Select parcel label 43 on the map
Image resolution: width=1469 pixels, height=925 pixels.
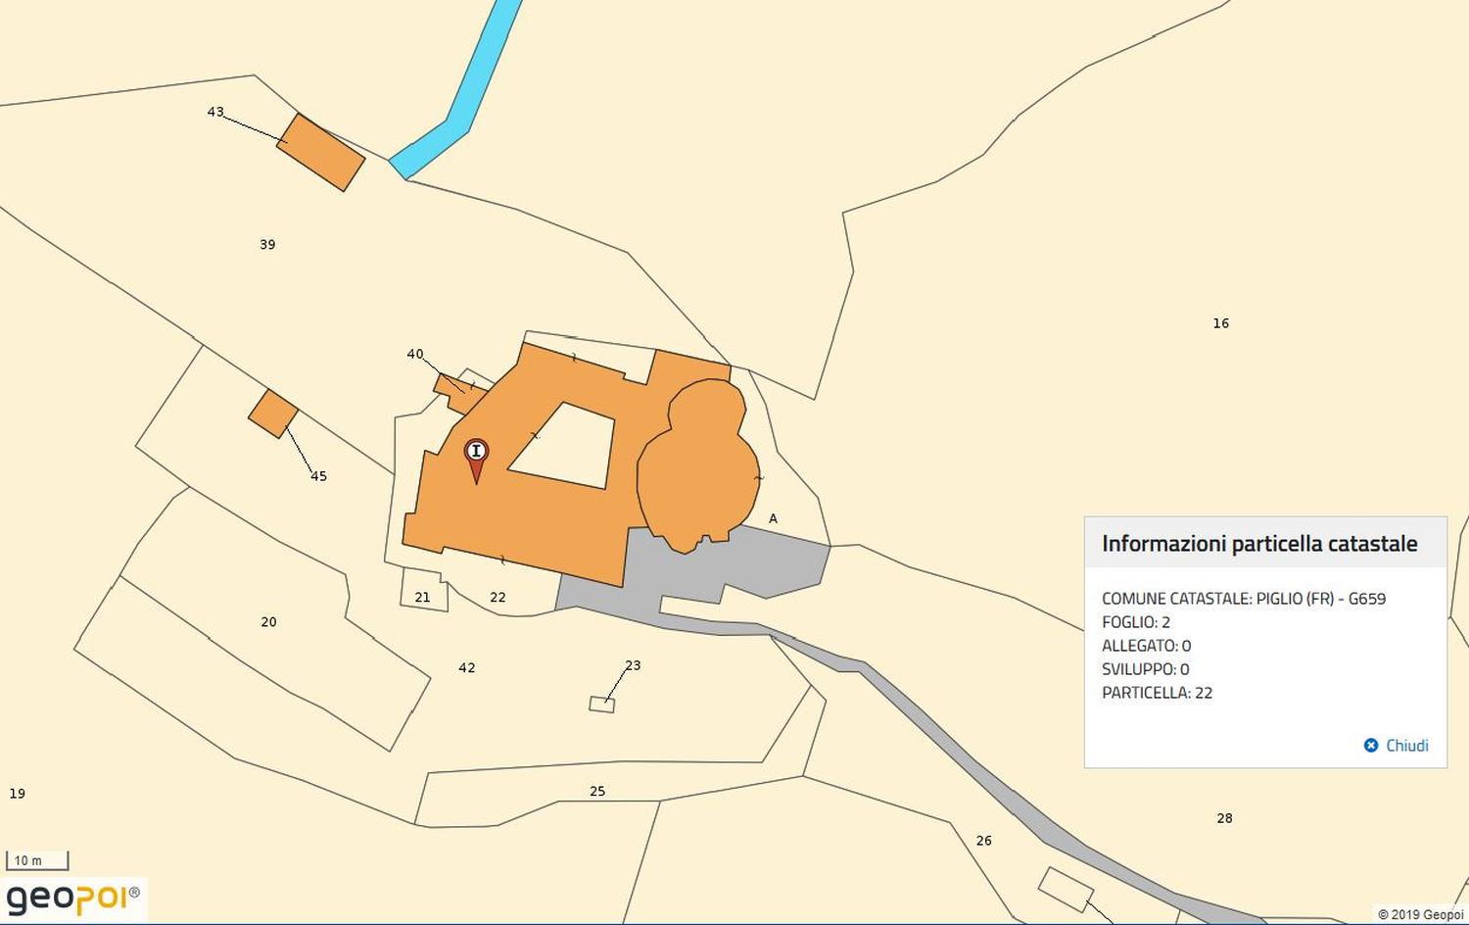tap(215, 112)
